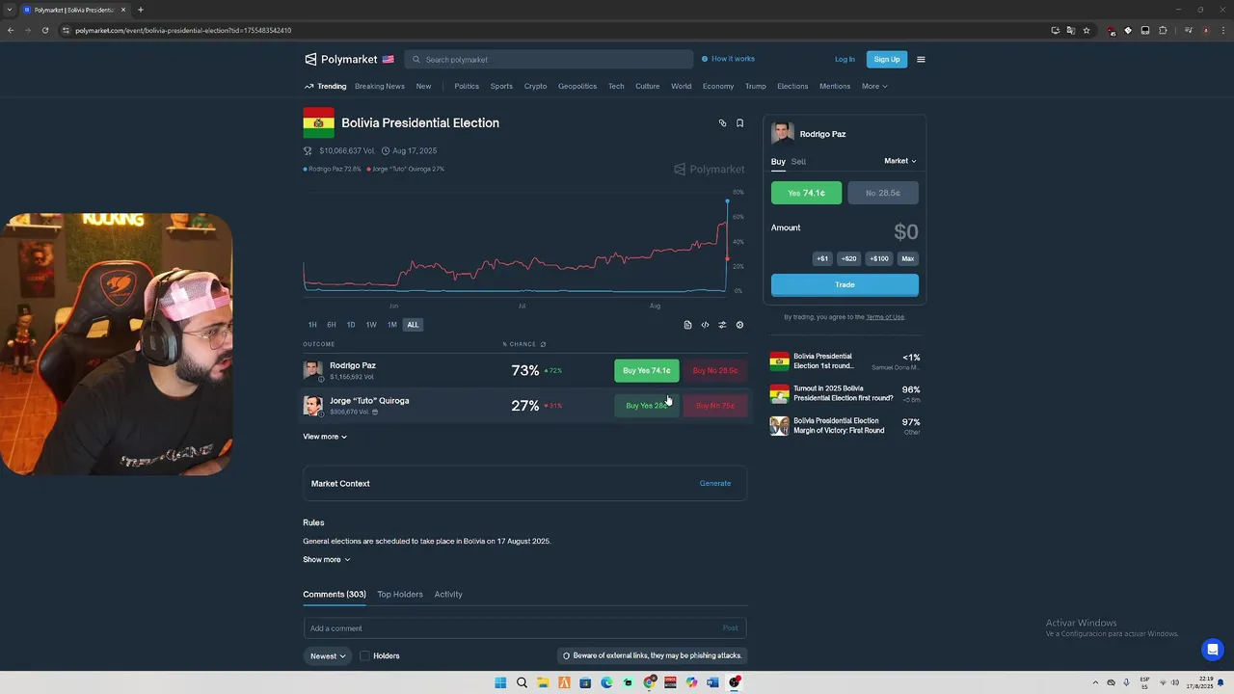Go to Trending markets
The image size is (1234, 694).
tap(325, 87)
